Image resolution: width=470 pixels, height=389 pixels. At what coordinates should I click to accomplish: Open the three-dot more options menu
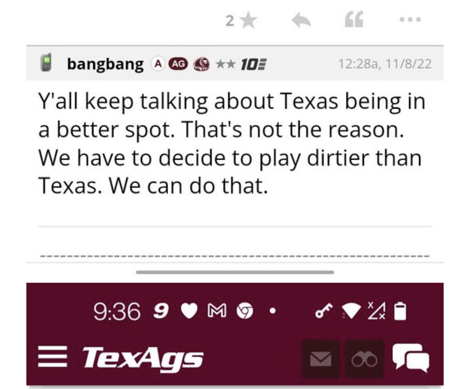pos(410,20)
